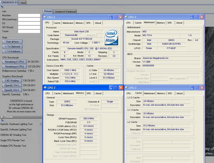
Task: Minimize the CPU-Z window showing the Cache tab
Action: click(x=192, y=87)
